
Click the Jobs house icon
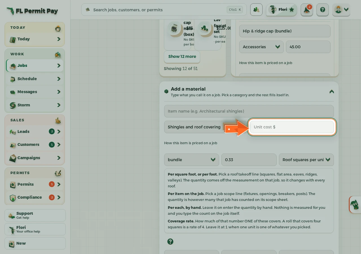point(12,66)
